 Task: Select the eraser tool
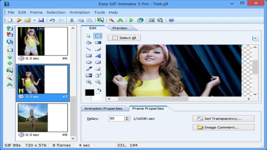(98, 69)
